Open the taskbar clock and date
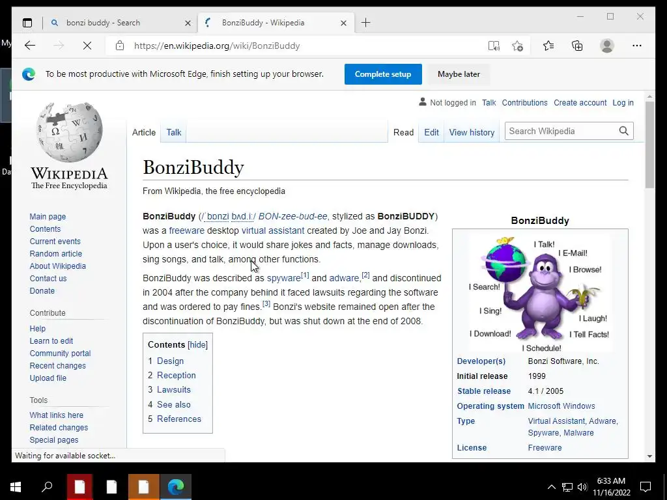 [x=611, y=487]
